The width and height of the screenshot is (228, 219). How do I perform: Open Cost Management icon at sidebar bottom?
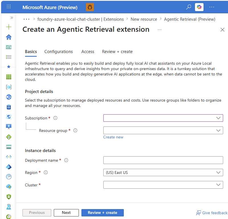9,216
